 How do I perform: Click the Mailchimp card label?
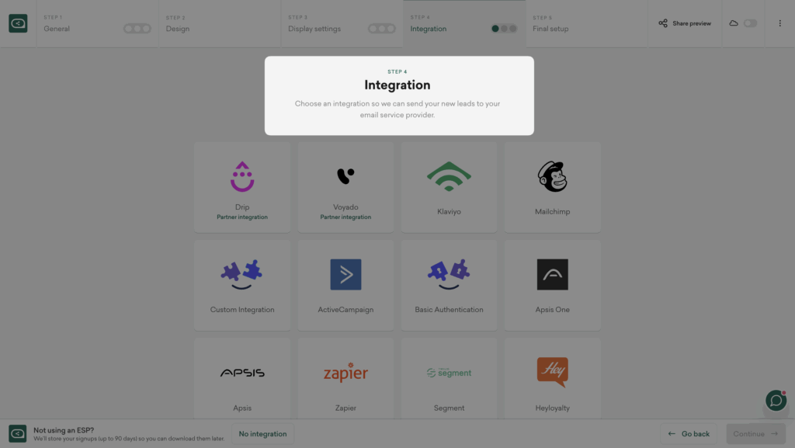pyautogui.click(x=552, y=212)
